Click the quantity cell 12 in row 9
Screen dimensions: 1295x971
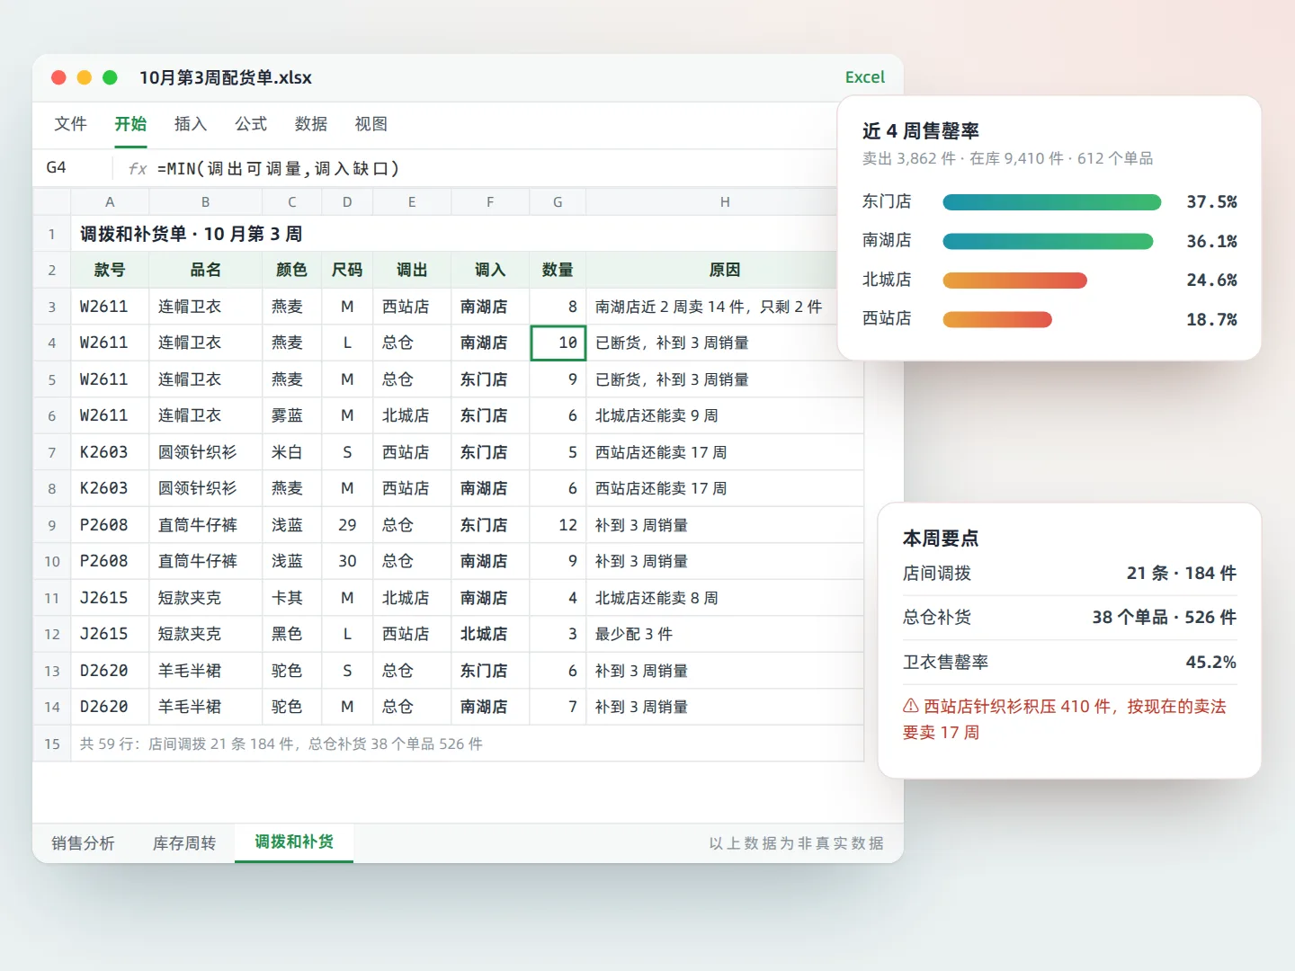coord(558,525)
